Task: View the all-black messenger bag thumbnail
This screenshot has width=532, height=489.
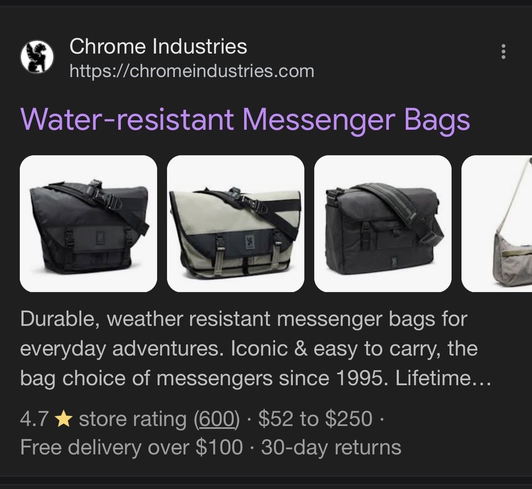Action: [88, 224]
